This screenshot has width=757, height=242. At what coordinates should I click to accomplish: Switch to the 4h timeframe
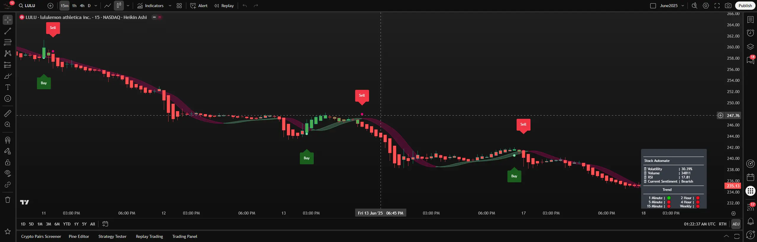(82, 6)
